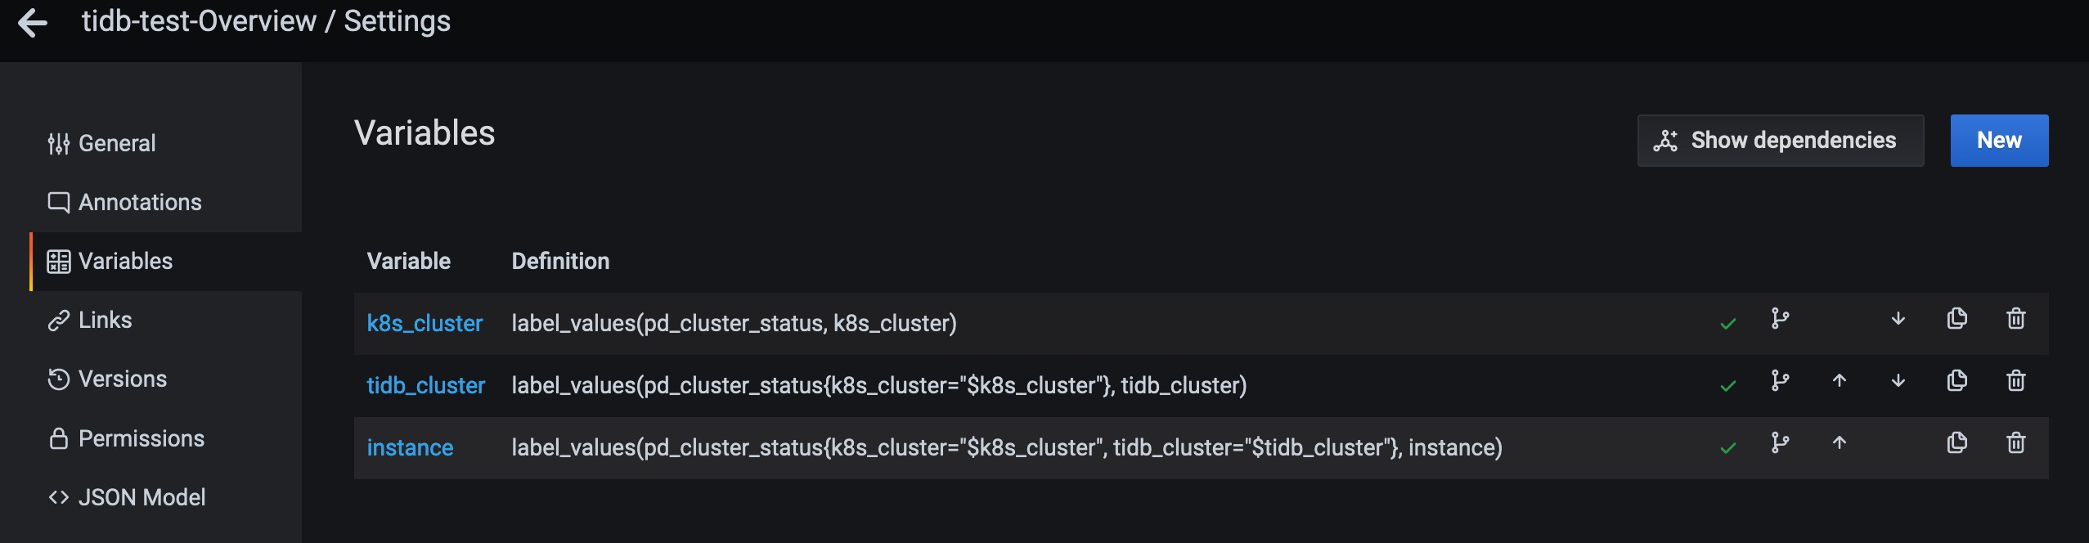2089x543 pixels.
Task: Duplicate the tidb_cluster variable
Action: click(x=1956, y=381)
